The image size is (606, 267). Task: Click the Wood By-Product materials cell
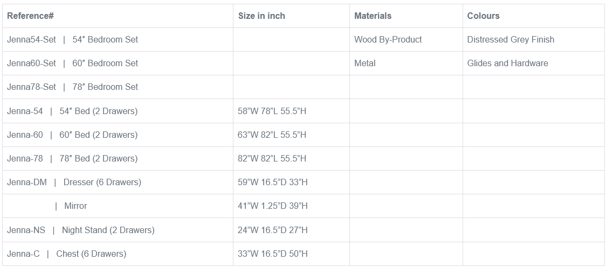pos(388,39)
